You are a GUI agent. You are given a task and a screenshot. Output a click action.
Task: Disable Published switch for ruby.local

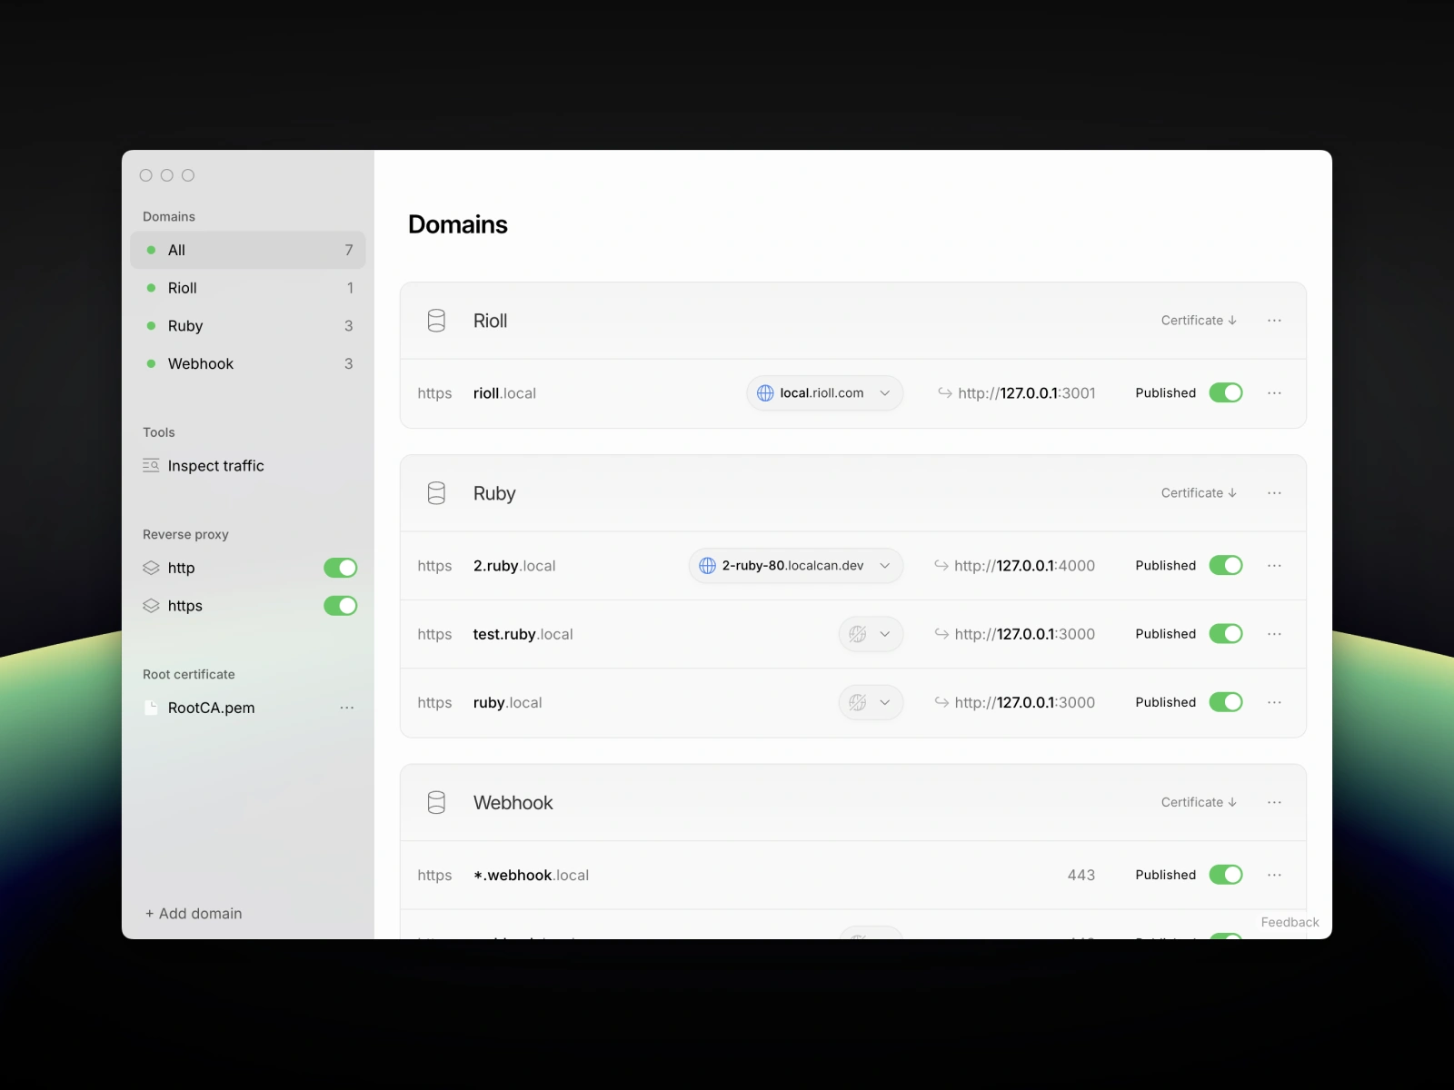[1226, 702]
